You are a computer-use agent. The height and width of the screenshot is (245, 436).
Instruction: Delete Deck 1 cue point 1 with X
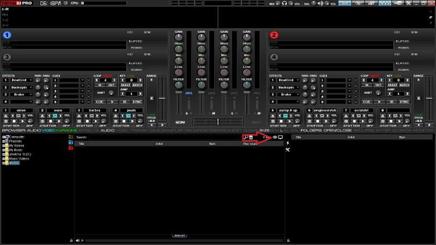(88, 81)
